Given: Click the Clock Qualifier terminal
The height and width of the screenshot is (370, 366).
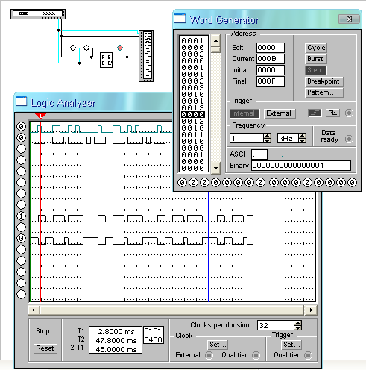Looking at the screenshot, I should 256,356.
